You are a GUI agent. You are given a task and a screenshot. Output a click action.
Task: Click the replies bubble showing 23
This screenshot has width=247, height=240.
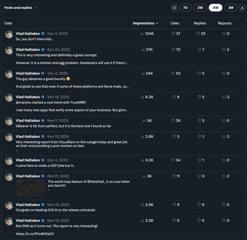(x=198, y=34)
